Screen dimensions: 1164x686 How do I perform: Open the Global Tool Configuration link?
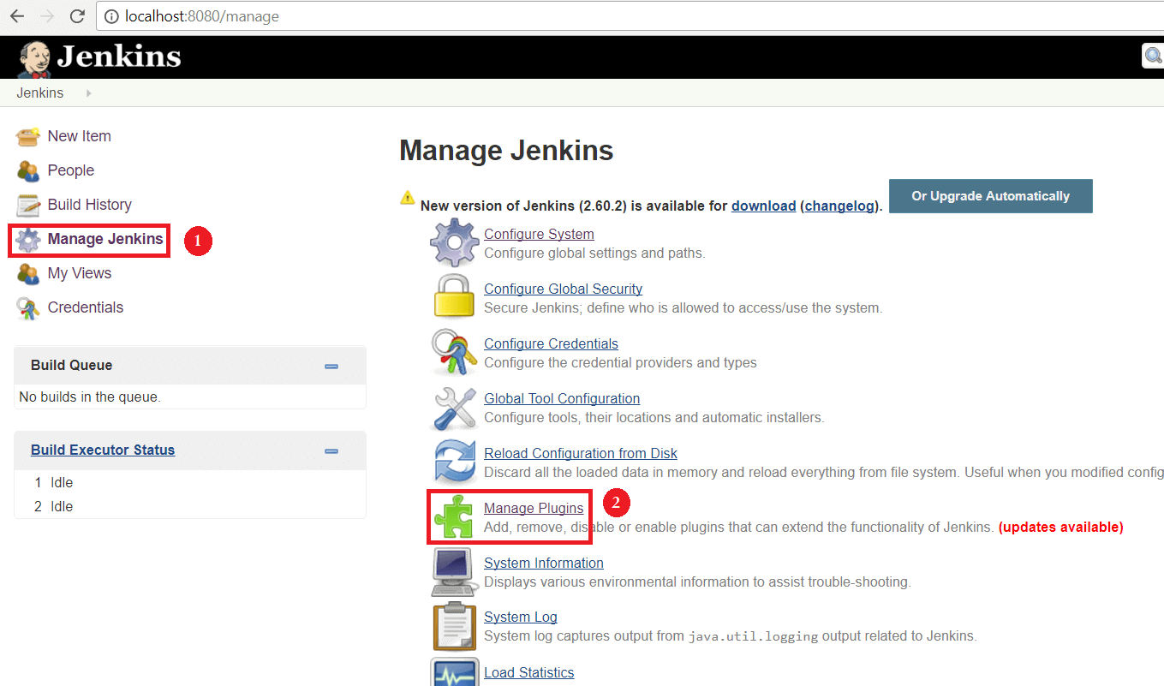click(x=562, y=398)
